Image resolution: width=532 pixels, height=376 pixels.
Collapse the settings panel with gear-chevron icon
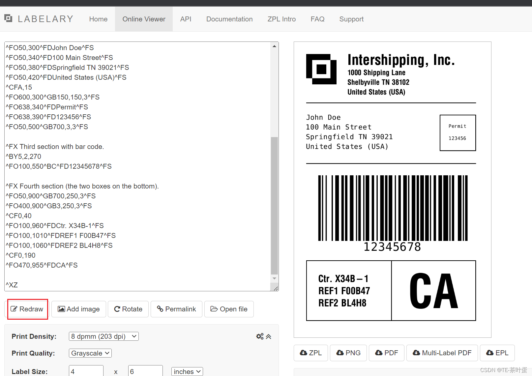pyautogui.click(x=264, y=336)
